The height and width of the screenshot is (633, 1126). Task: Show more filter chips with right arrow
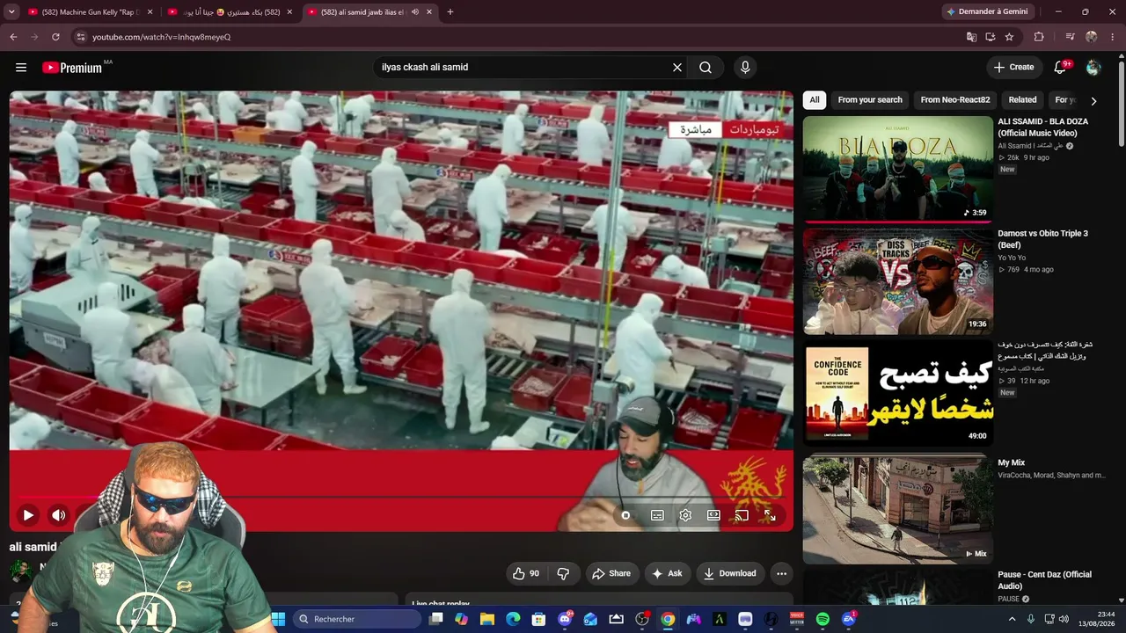pos(1093,101)
